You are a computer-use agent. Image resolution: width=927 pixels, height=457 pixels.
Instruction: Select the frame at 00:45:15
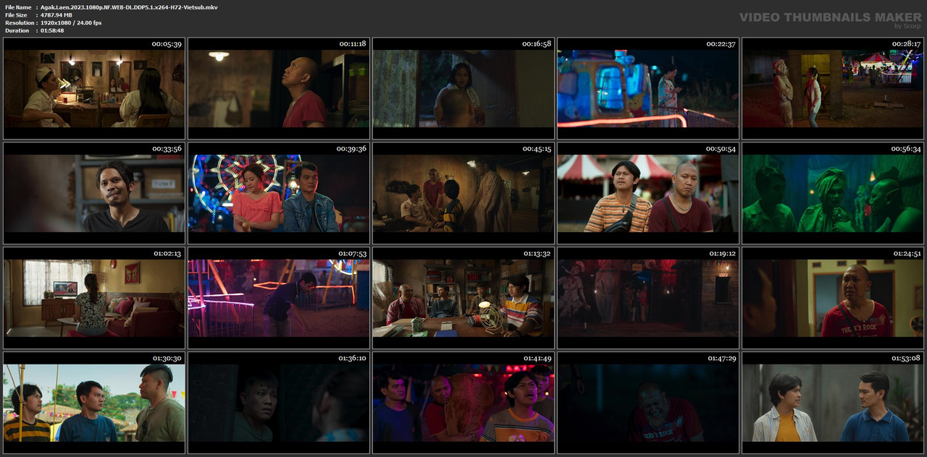tap(463, 193)
